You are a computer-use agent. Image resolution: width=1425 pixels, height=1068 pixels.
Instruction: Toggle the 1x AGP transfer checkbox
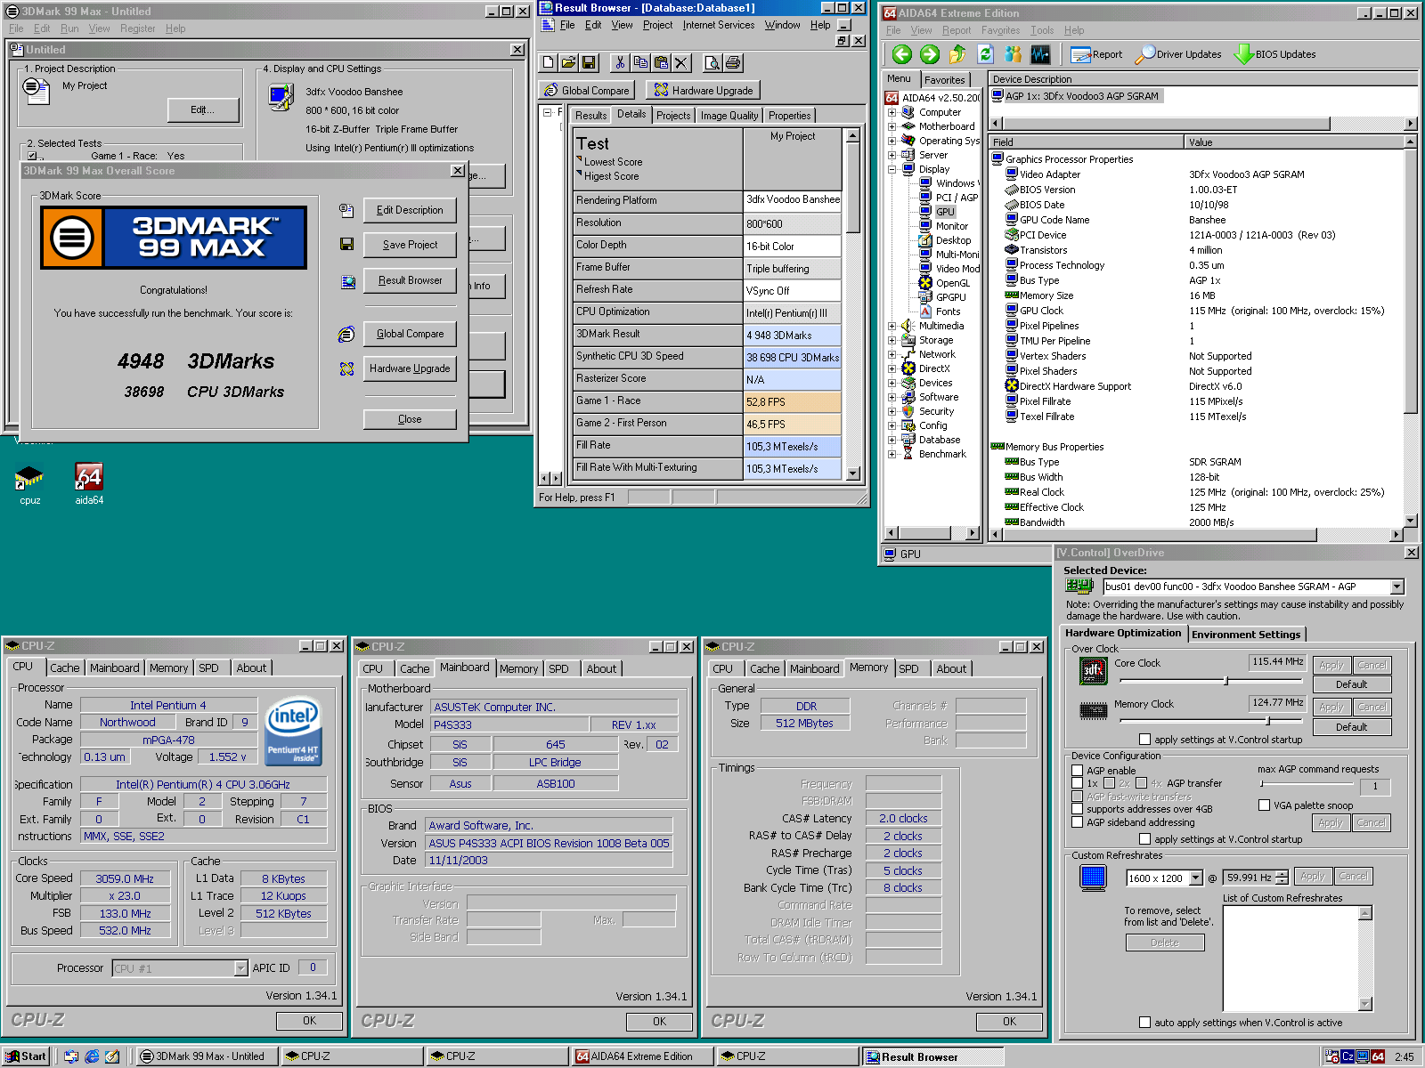1078,783
